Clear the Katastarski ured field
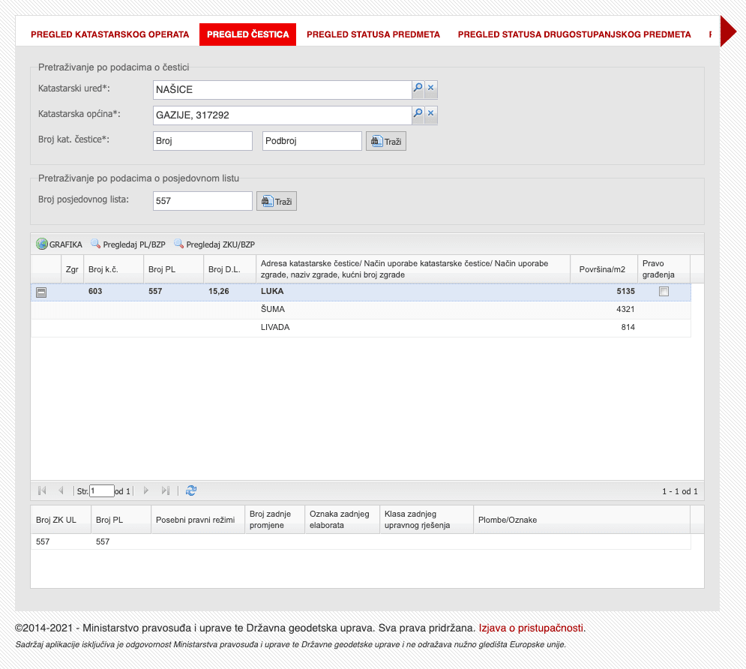746x669 pixels. (431, 89)
